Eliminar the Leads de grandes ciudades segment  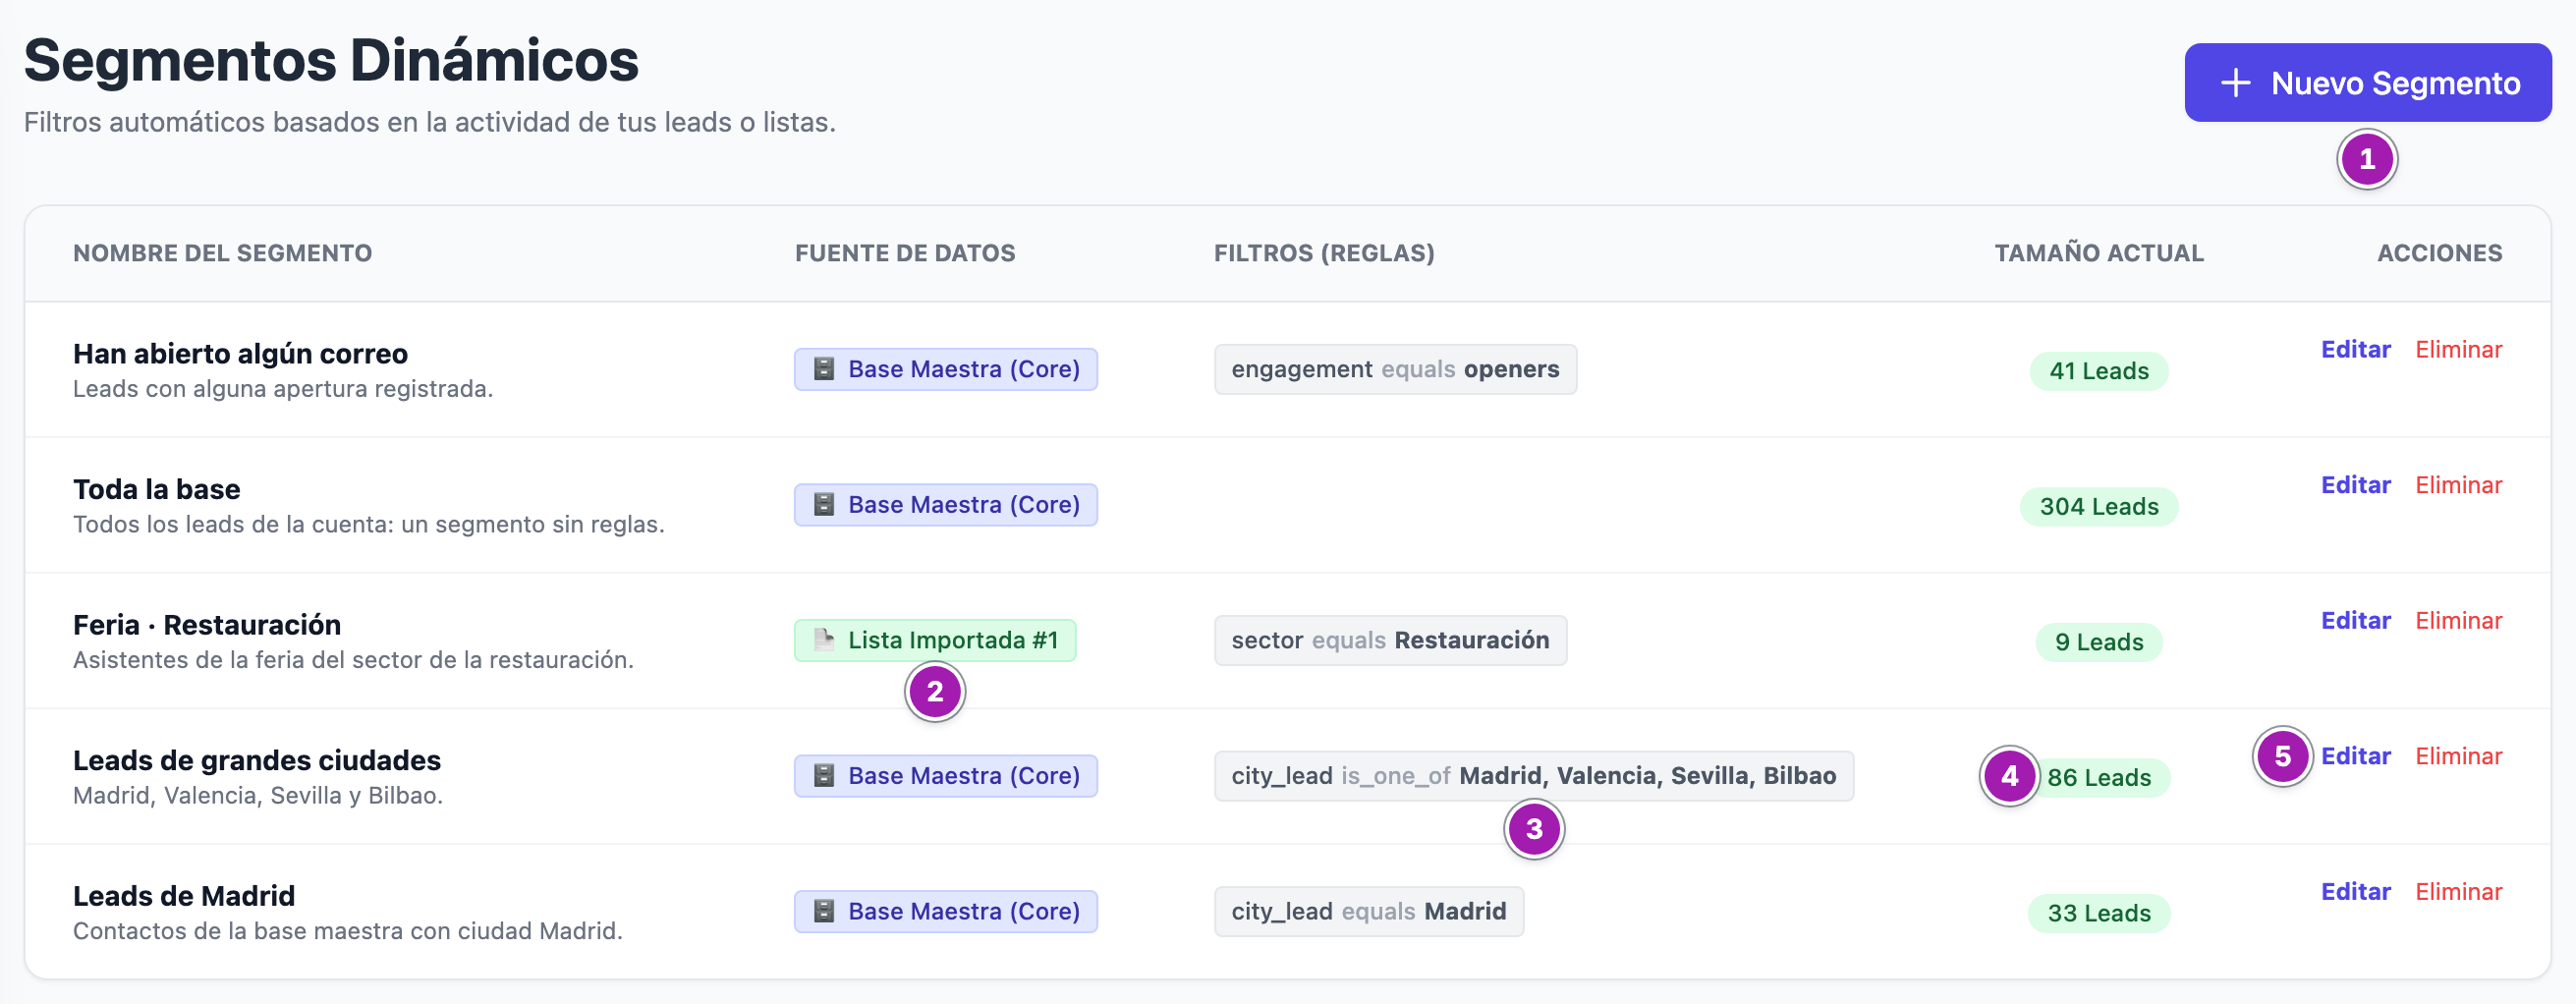pos(2458,756)
